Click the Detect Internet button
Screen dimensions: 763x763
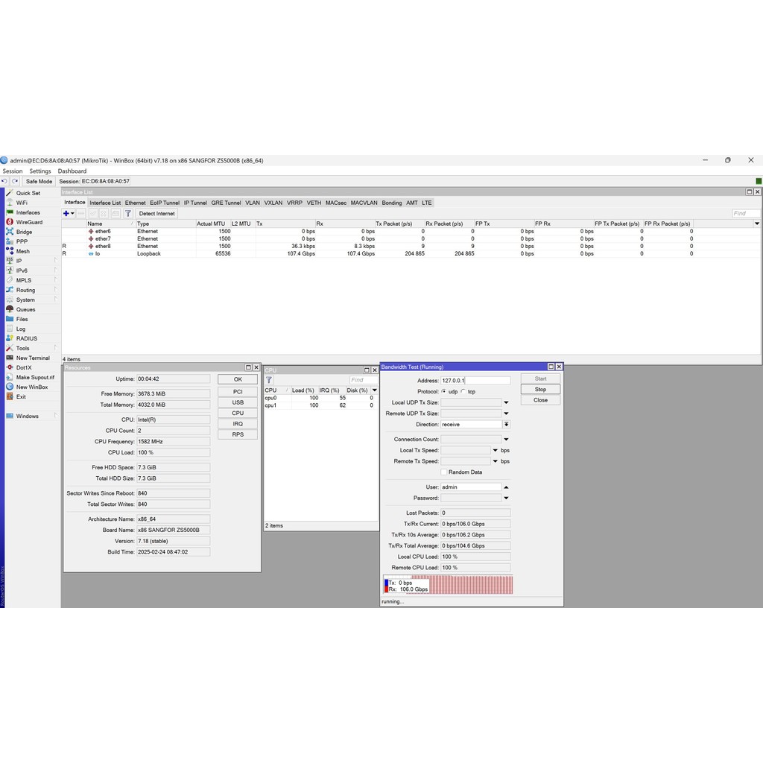(x=156, y=214)
